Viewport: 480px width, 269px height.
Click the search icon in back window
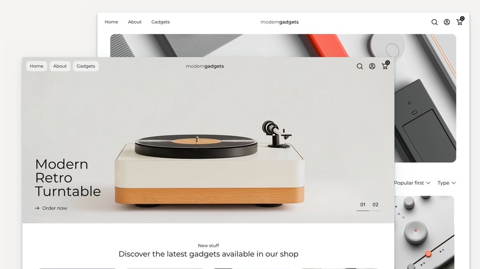pyautogui.click(x=434, y=22)
